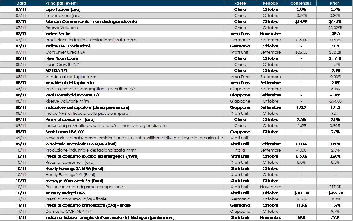
Task: Select the China Riserve Valutarie prior value $3,029B
Action: (335, 28)
